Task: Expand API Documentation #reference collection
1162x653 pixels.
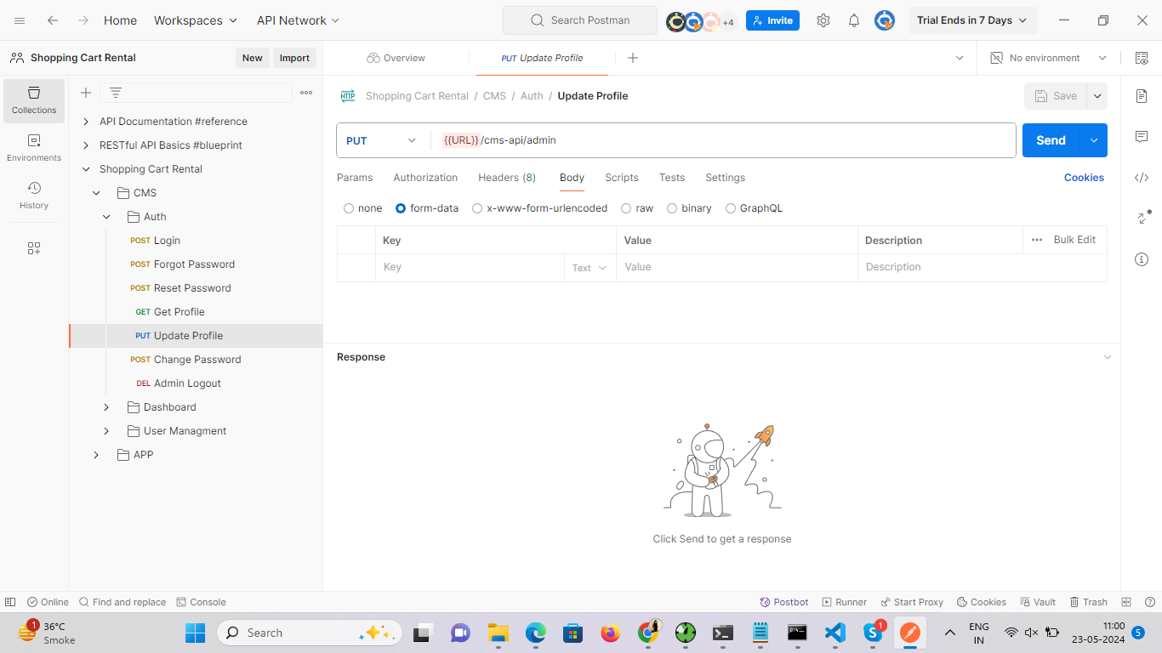Action: pyautogui.click(x=86, y=122)
